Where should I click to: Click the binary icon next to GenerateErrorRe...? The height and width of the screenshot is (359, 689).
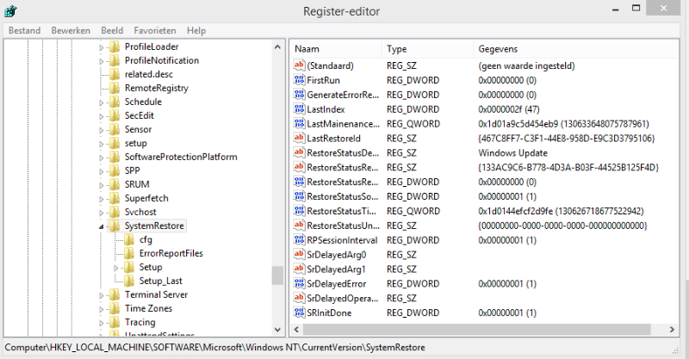[x=299, y=95]
